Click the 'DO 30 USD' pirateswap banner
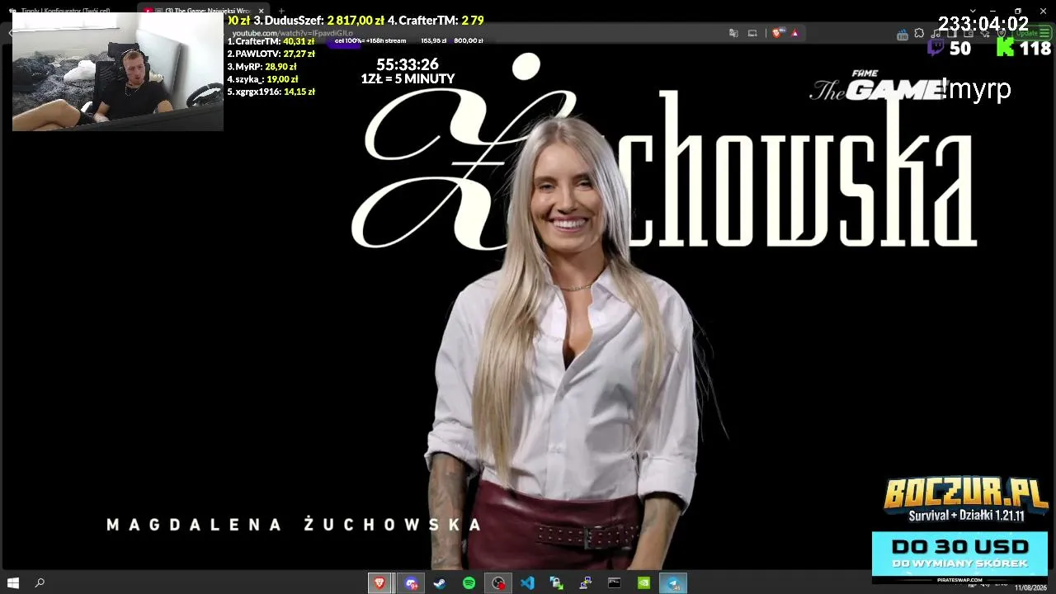 click(x=959, y=556)
